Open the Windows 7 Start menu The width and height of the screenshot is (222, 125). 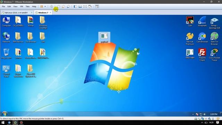(5, 114)
